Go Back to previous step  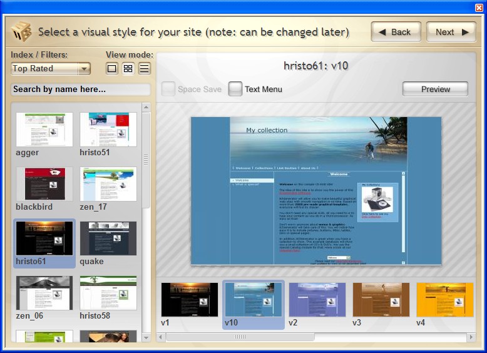pyautogui.click(x=396, y=32)
